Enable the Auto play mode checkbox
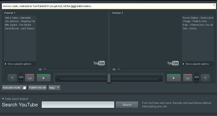217x116 pixels. pyautogui.click(x=24, y=88)
